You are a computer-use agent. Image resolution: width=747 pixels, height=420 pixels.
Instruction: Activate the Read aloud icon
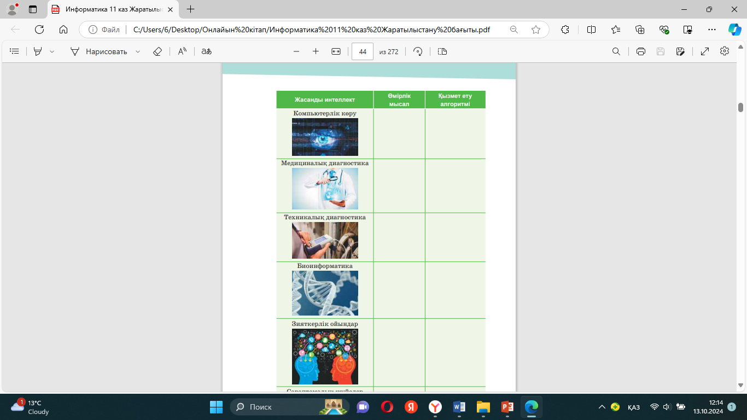182,51
